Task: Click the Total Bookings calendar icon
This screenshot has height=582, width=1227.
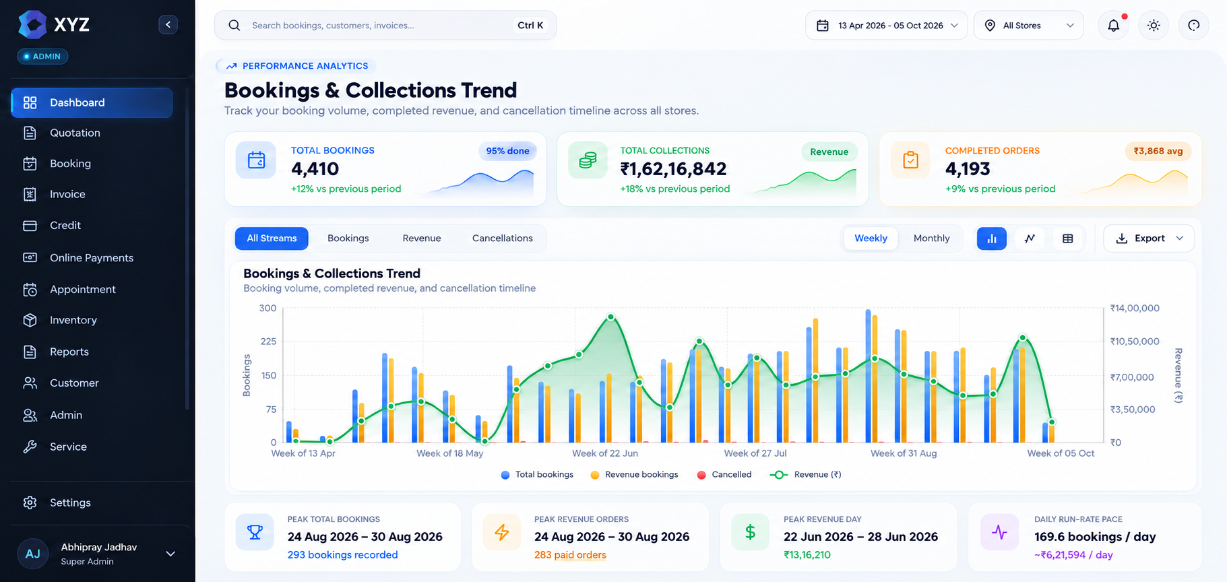Action: point(256,160)
